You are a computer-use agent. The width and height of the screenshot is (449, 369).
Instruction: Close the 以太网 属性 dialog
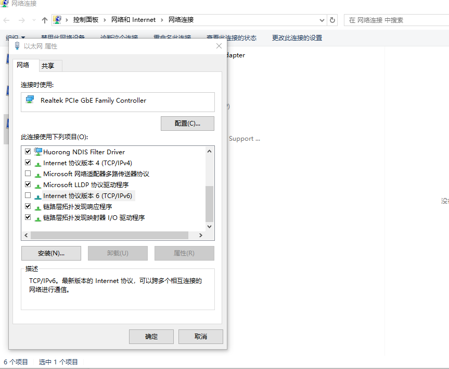point(219,46)
